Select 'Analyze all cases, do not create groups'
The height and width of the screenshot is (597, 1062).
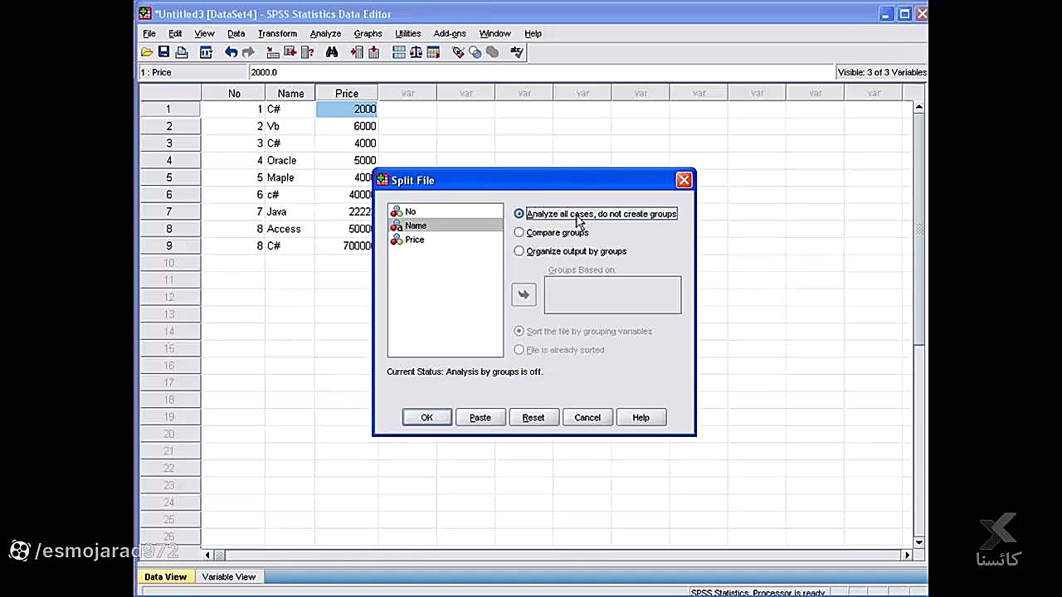click(519, 214)
